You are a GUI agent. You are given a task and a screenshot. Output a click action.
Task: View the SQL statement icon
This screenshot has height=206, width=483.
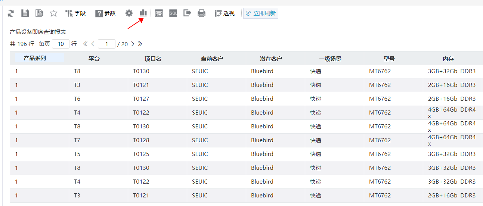click(173, 13)
